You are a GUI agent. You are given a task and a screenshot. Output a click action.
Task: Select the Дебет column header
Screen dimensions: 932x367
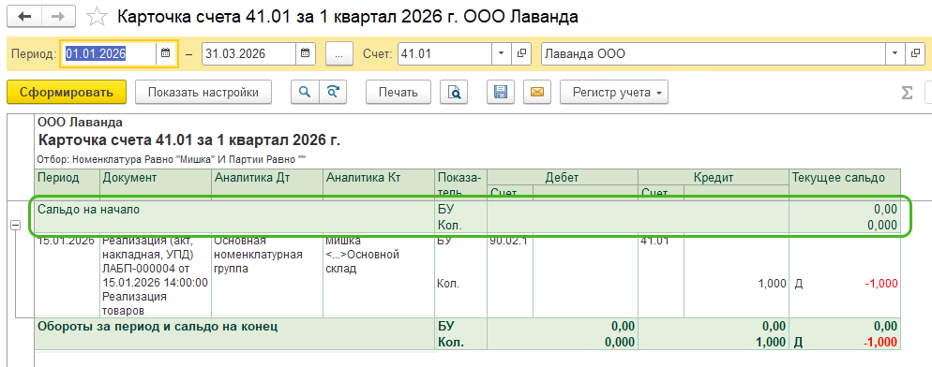pyautogui.click(x=563, y=177)
